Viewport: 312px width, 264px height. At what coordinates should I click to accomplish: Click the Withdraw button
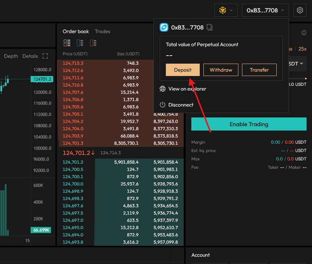(221, 70)
